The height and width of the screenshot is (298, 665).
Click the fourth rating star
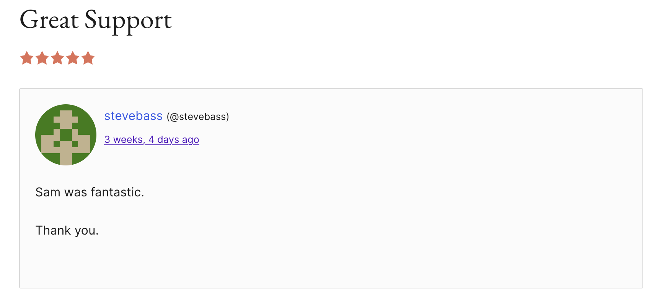(73, 58)
